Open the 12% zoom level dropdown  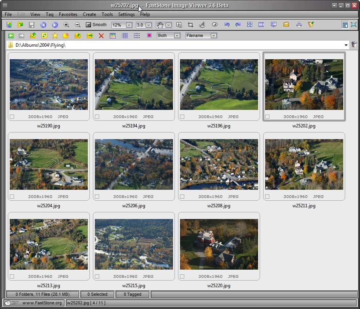129,25
